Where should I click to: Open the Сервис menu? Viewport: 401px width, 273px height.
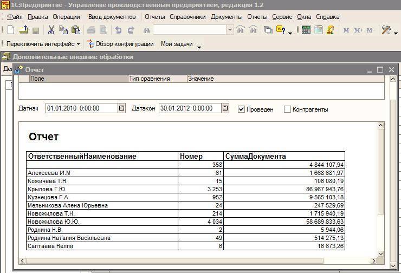[x=282, y=17]
